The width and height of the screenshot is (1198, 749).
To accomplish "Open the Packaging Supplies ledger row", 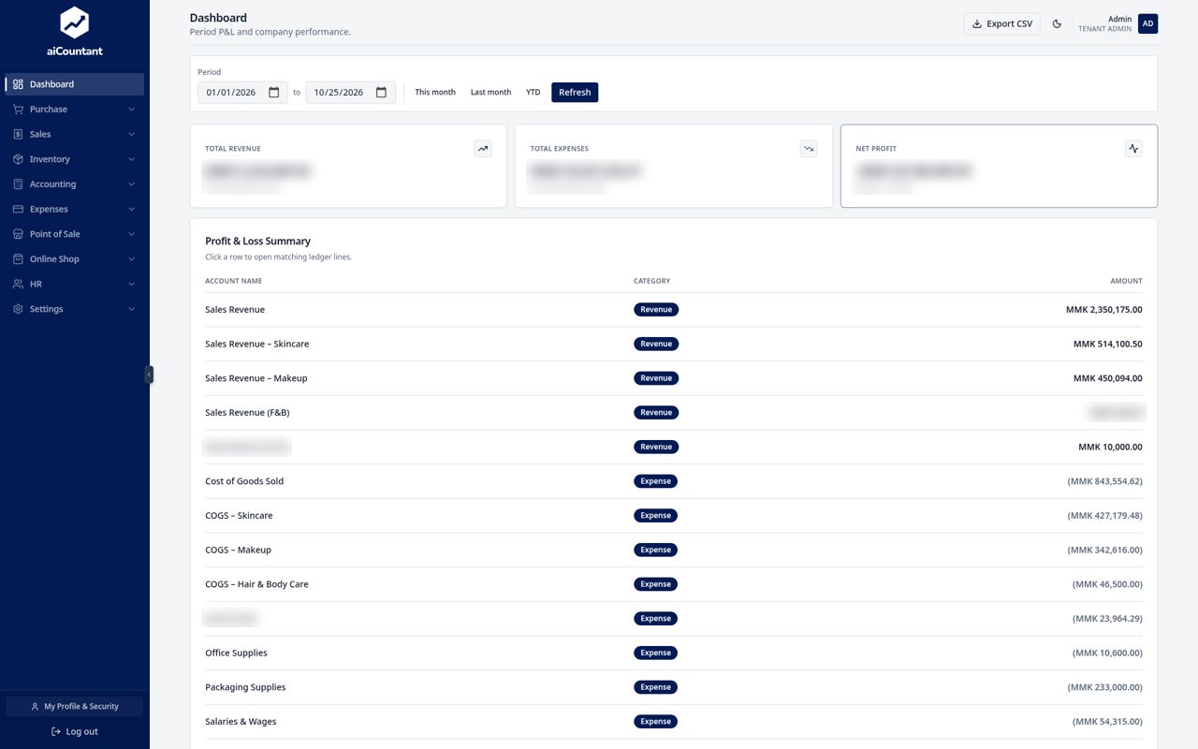I will [x=674, y=687].
